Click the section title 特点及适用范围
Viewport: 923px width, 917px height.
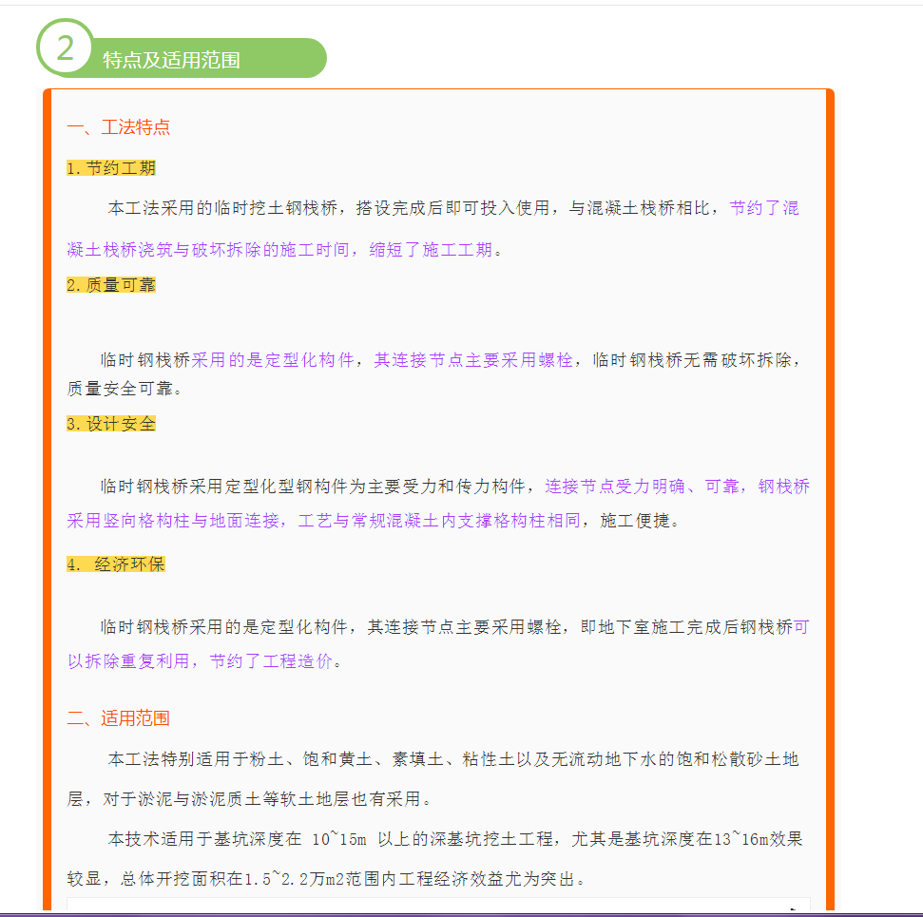coord(171,60)
